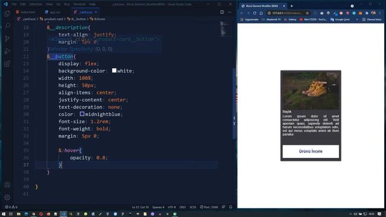The image size is (386, 217).
Task: Expand the &:hover breadcrumb
Action: [98, 19]
